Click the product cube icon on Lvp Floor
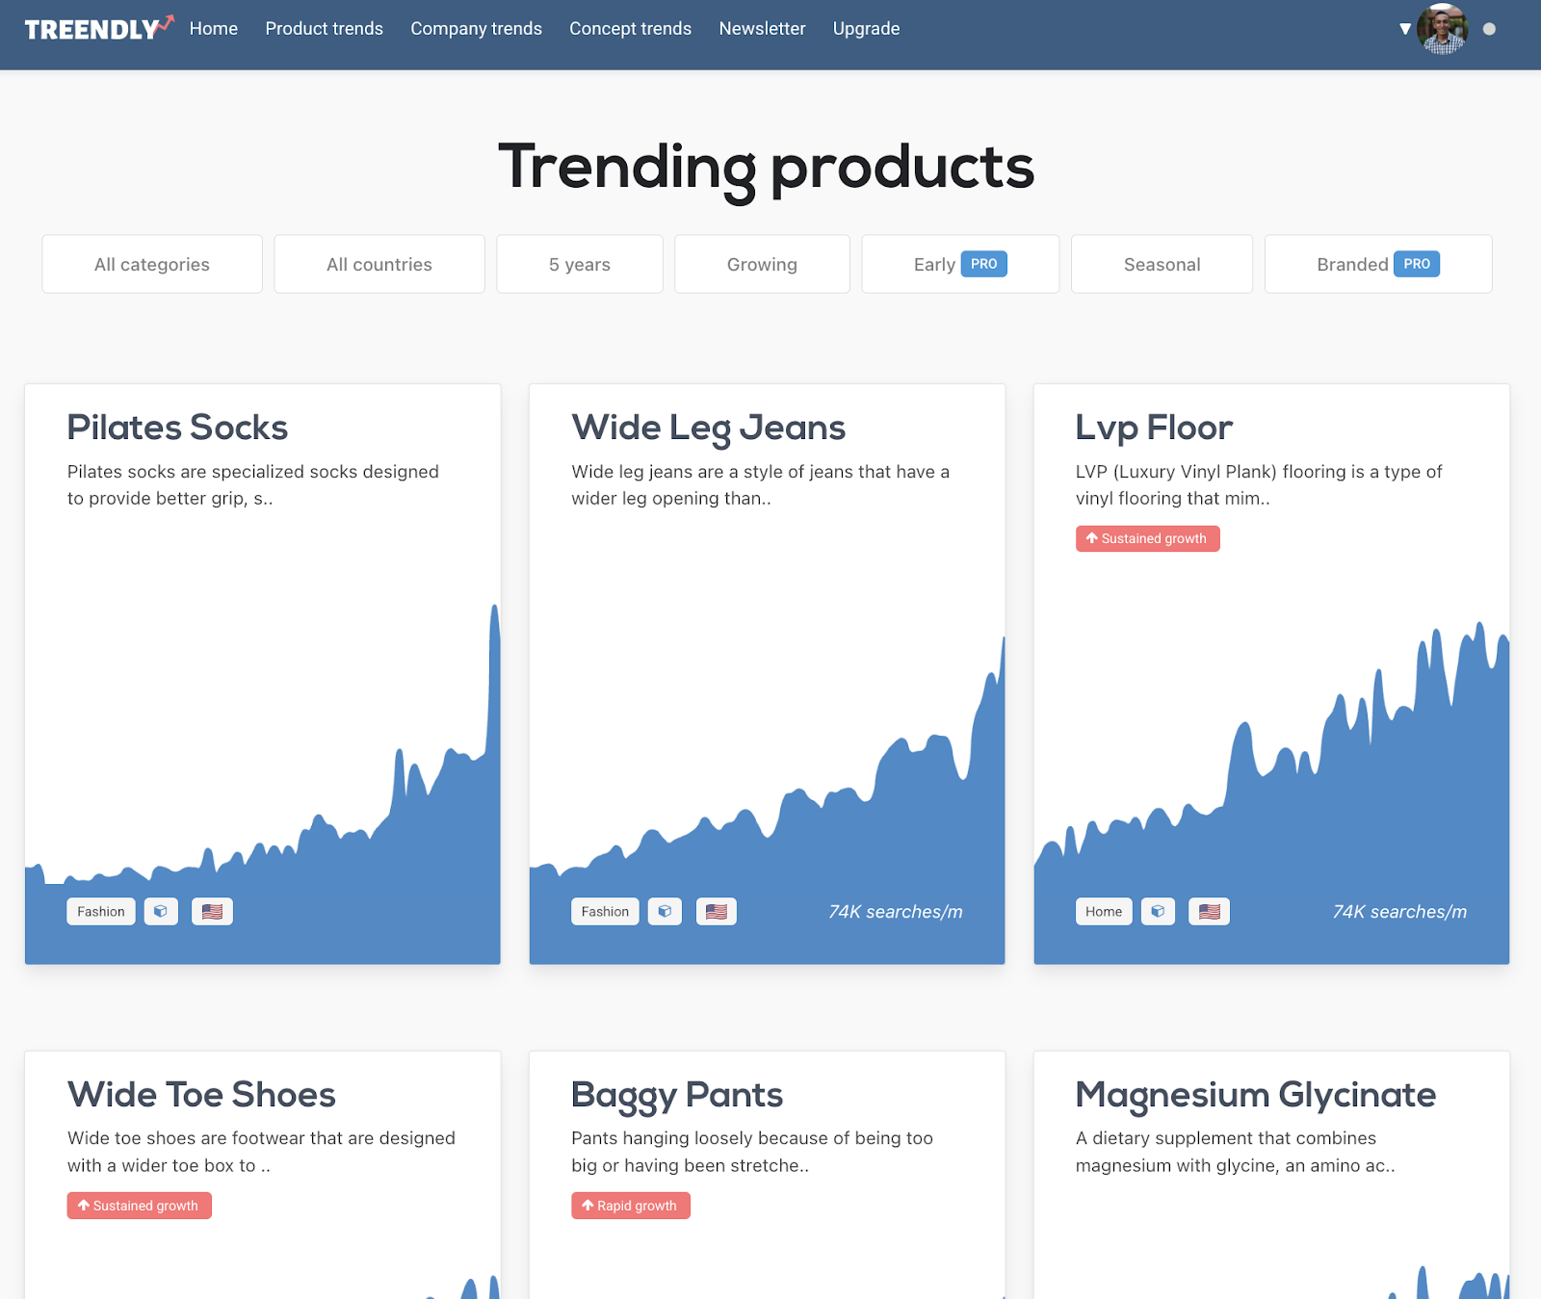Screen dimensions: 1541x1299 tap(1158, 911)
